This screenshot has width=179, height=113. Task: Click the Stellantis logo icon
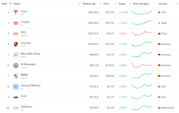point(16,108)
